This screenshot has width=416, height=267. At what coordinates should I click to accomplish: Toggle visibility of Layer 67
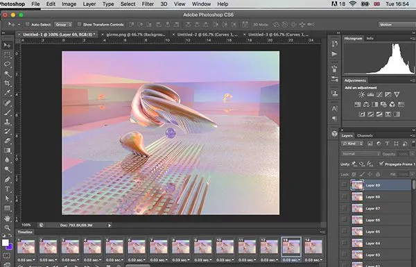pyautogui.click(x=345, y=208)
